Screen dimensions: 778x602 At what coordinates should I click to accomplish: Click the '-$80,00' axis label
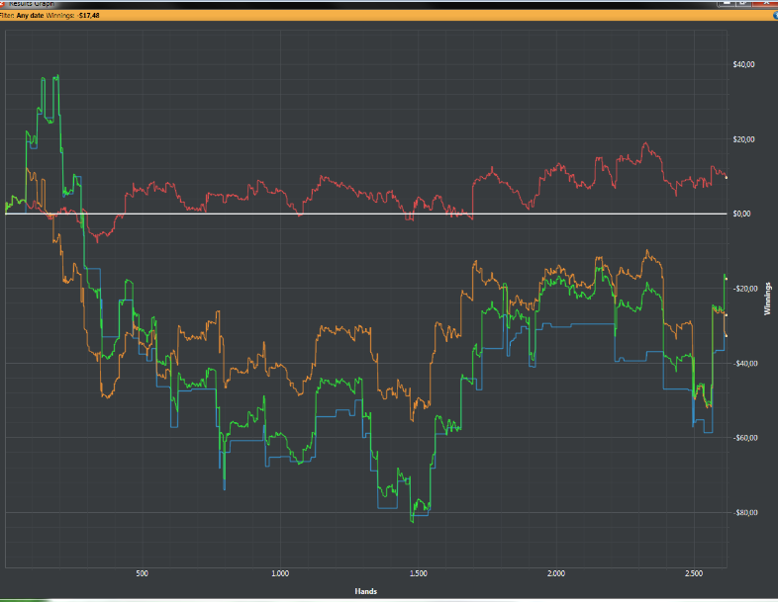[x=745, y=512]
